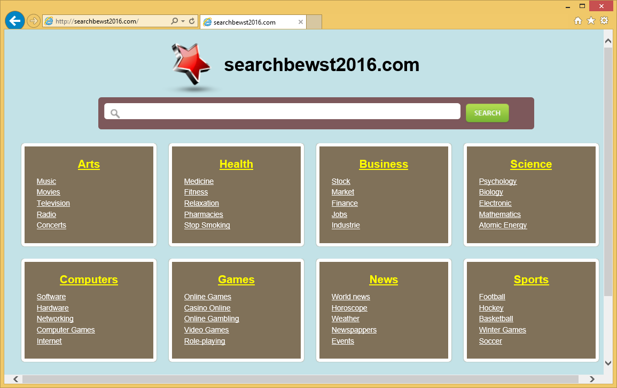The width and height of the screenshot is (617, 388).
Task: Open the Horoscope link under News
Action: click(349, 308)
